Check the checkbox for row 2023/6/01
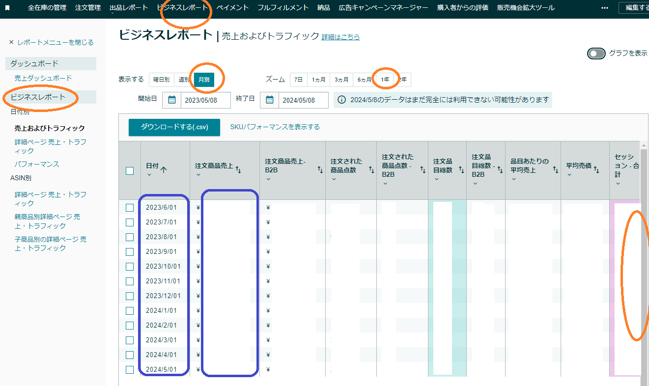Viewport: 649px width, 386px height. point(129,207)
